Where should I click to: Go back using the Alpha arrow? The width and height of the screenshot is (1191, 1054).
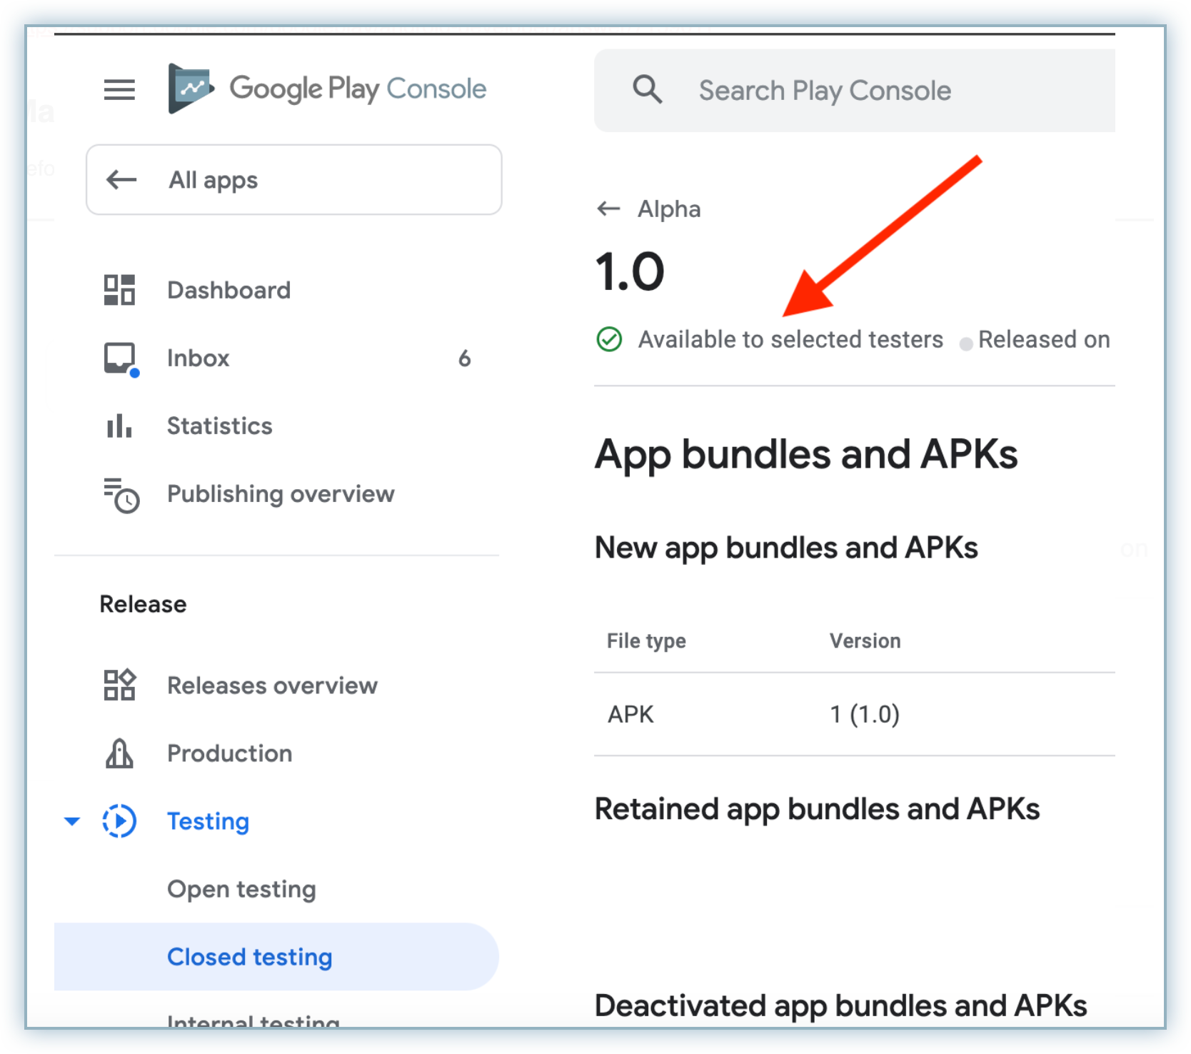pyautogui.click(x=608, y=209)
